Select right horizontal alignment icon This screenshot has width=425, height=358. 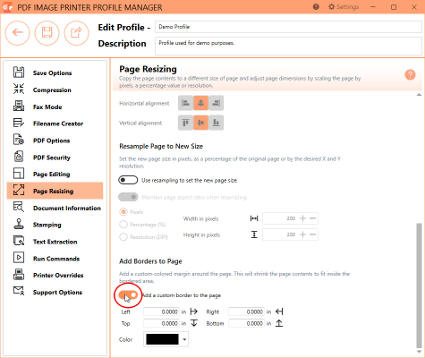(216, 103)
